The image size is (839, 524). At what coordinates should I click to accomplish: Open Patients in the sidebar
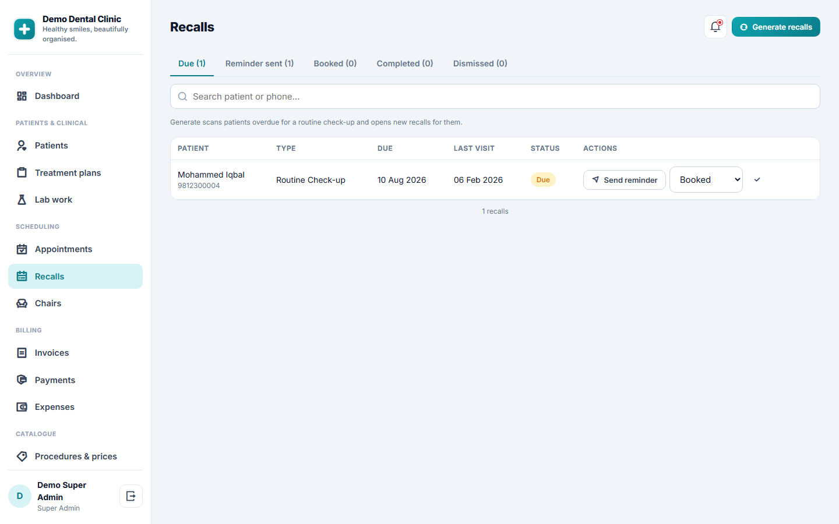[75, 146]
